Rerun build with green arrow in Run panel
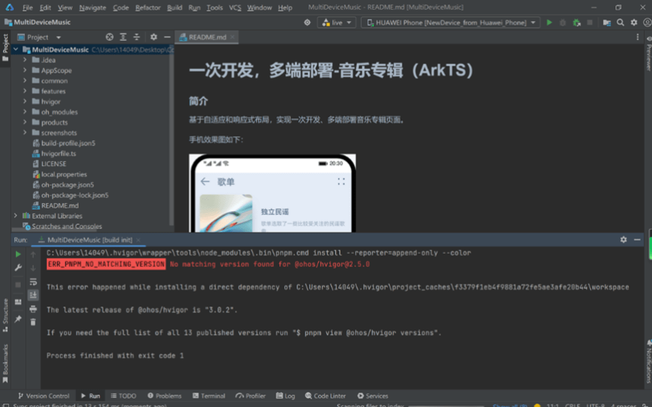Image resolution: width=652 pixels, height=407 pixels. (18, 254)
